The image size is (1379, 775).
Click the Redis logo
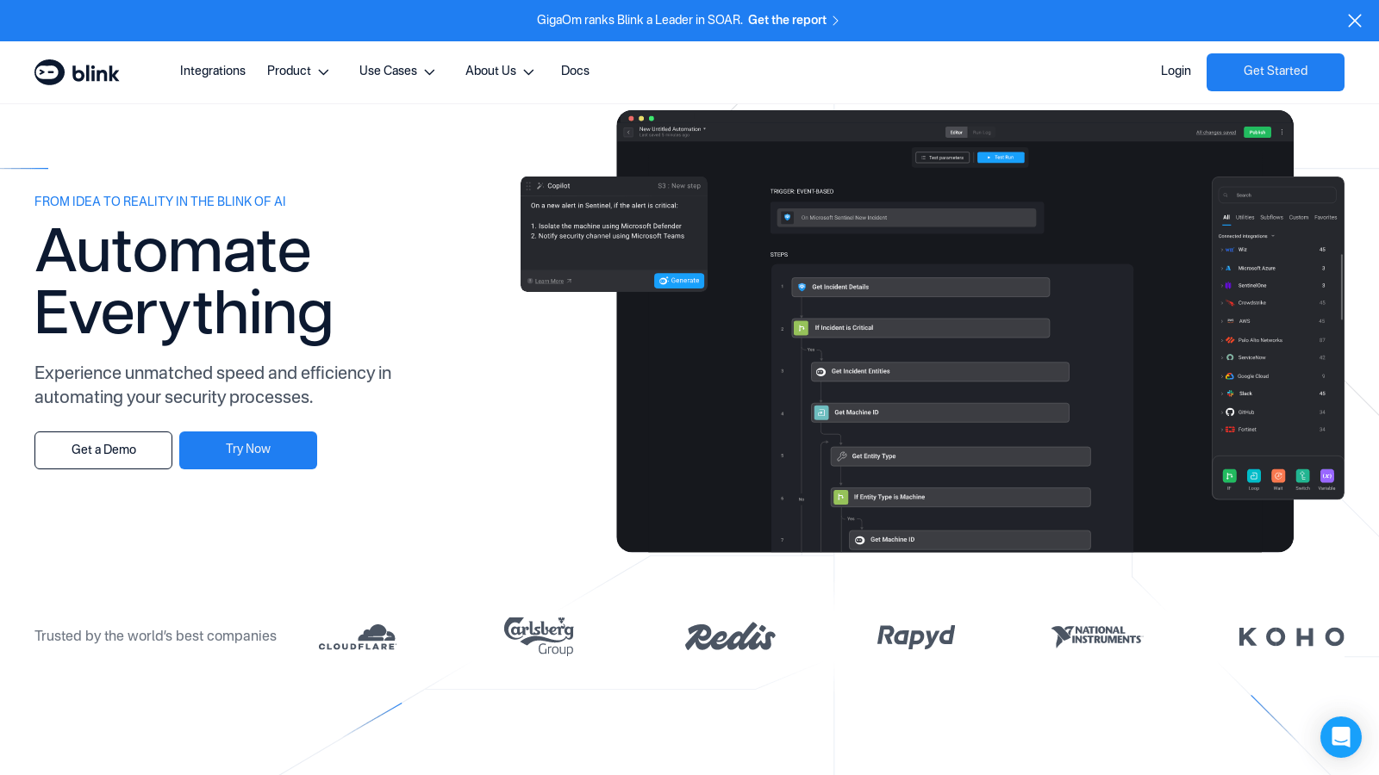tap(730, 636)
